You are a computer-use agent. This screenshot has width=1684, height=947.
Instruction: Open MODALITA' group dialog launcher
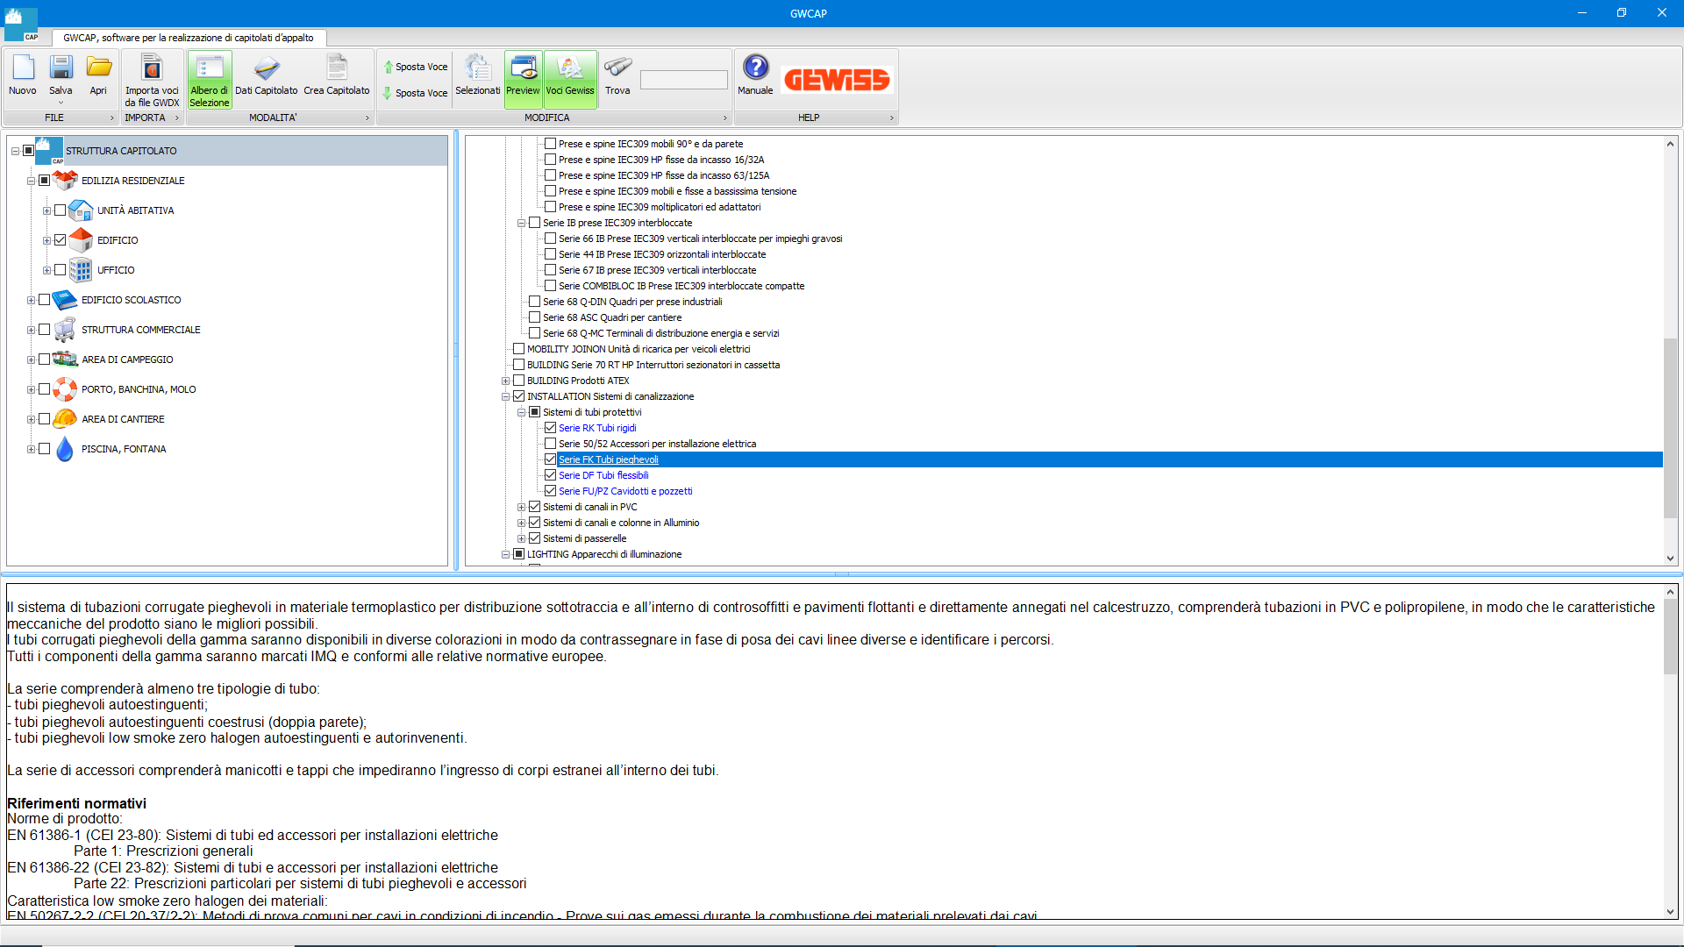(x=367, y=117)
